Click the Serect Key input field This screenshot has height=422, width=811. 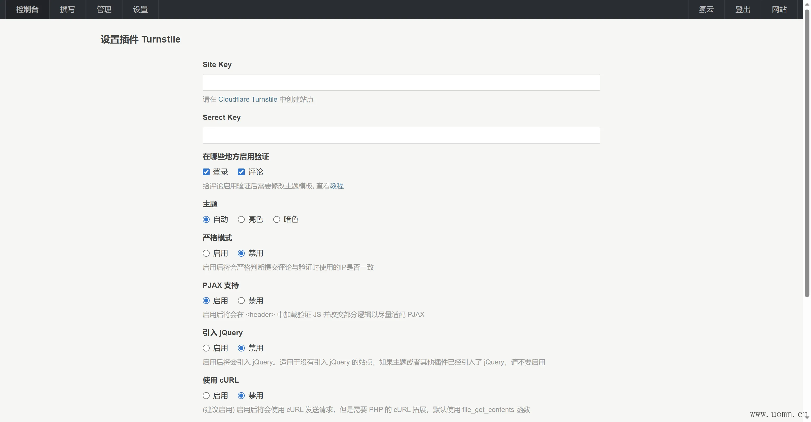click(401, 135)
